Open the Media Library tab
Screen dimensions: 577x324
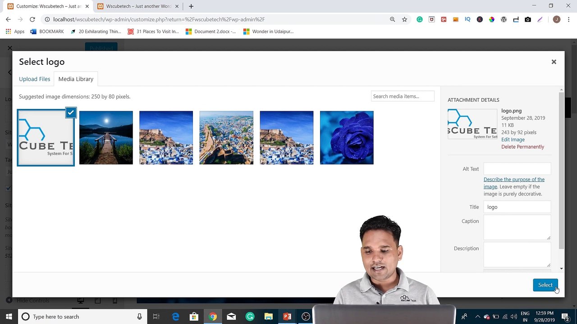click(76, 79)
